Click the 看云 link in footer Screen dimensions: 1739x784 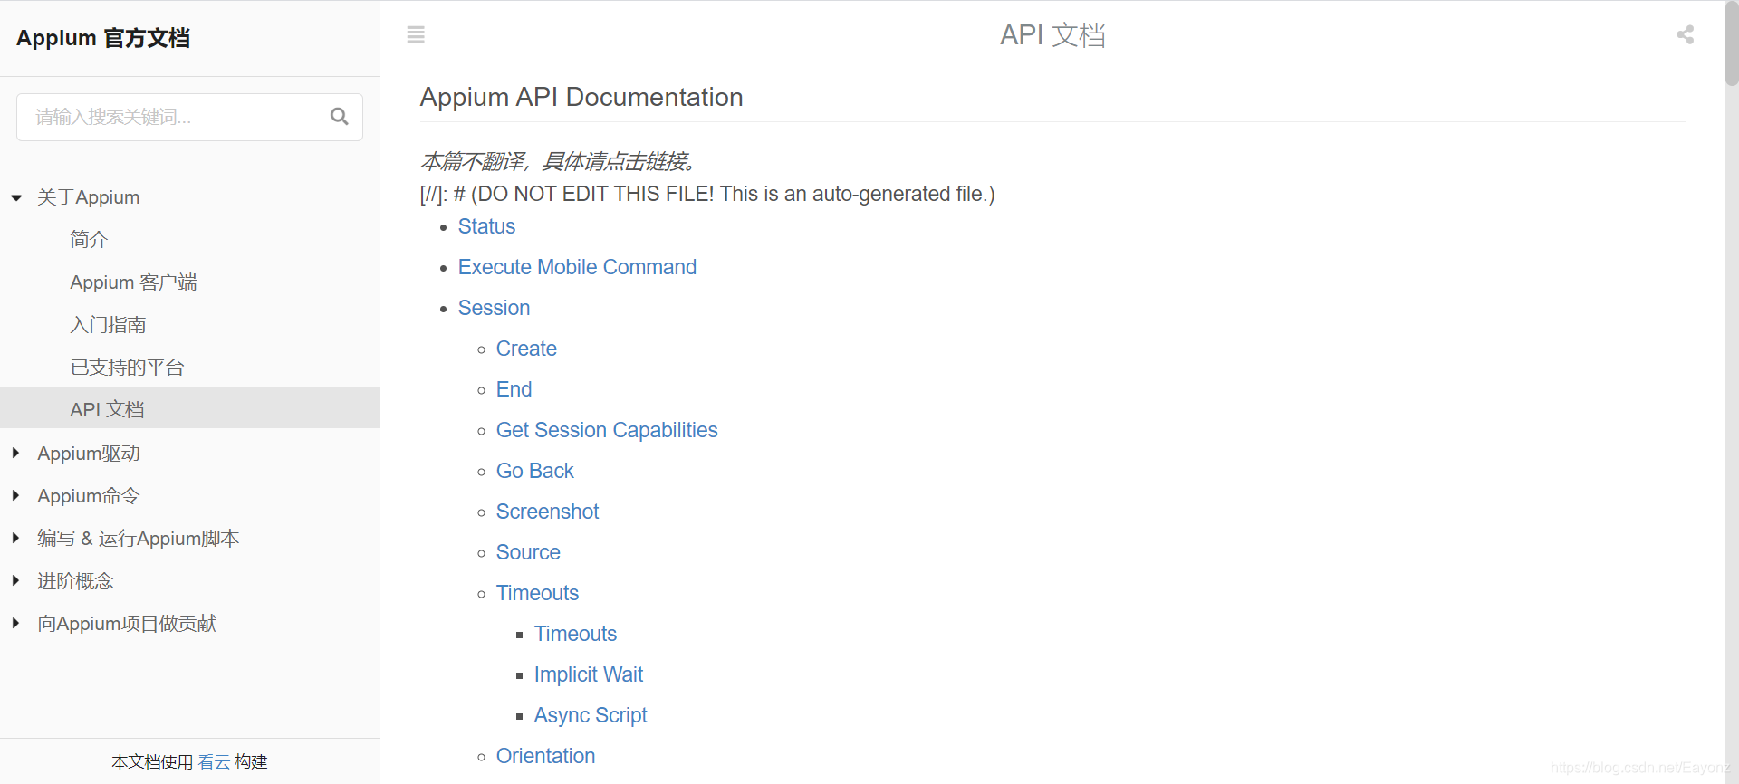(x=214, y=761)
